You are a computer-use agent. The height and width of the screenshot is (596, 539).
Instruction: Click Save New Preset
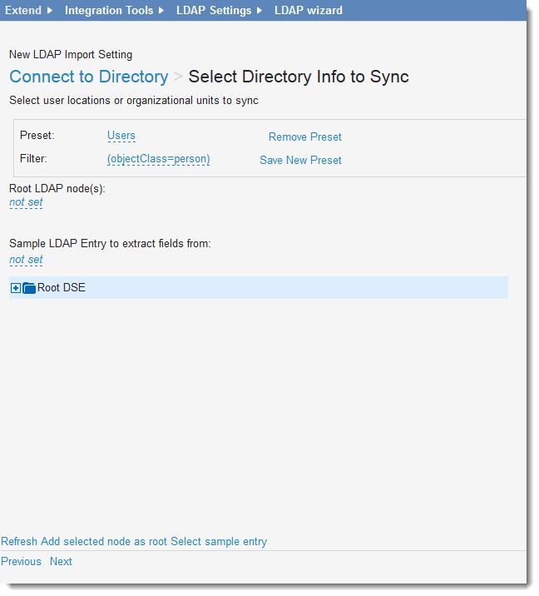pos(300,160)
